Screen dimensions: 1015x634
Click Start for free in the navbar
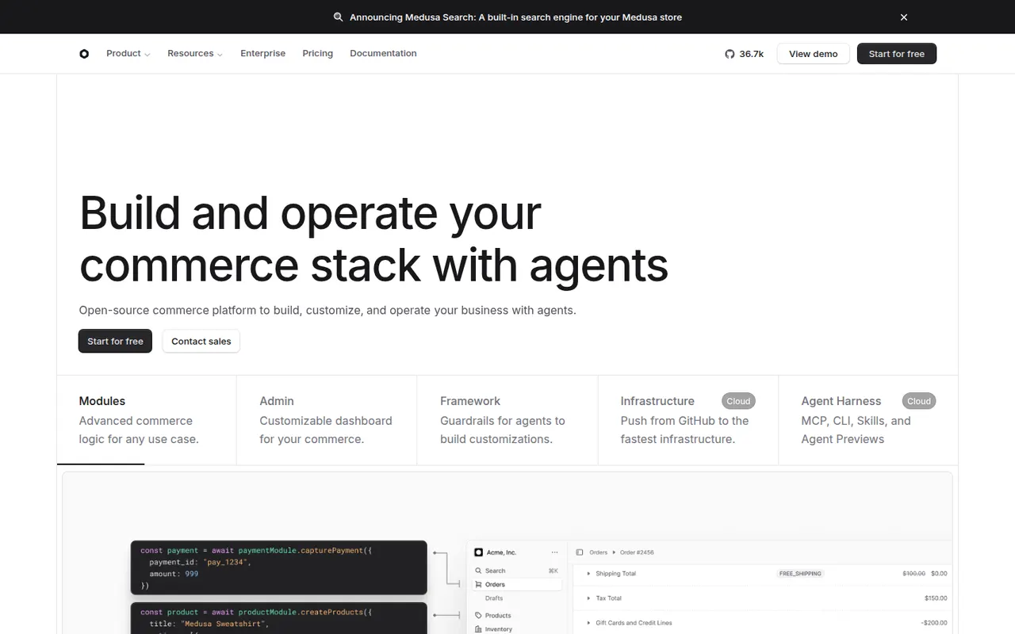pos(897,54)
